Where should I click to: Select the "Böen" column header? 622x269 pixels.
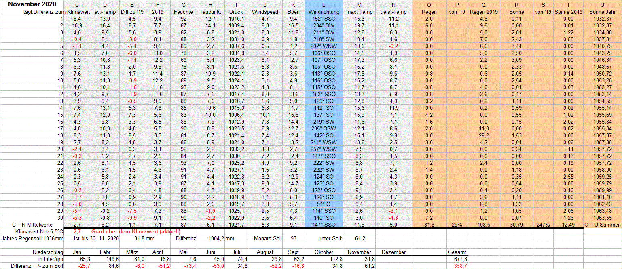[x=294, y=12]
